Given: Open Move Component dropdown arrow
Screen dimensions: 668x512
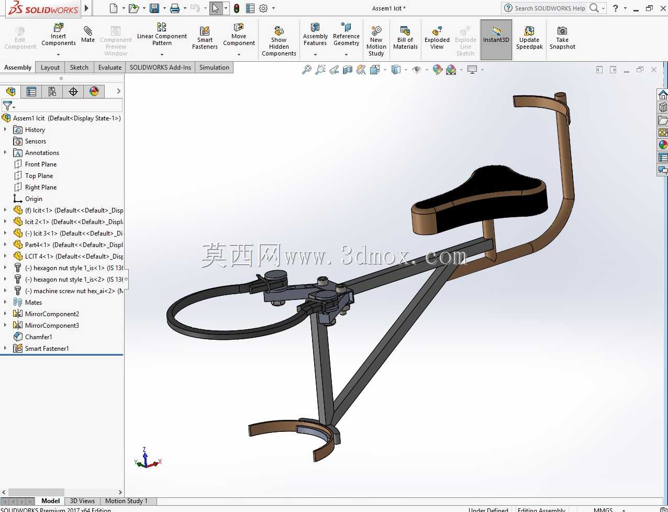Looking at the screenshot, I should point(239,54).
